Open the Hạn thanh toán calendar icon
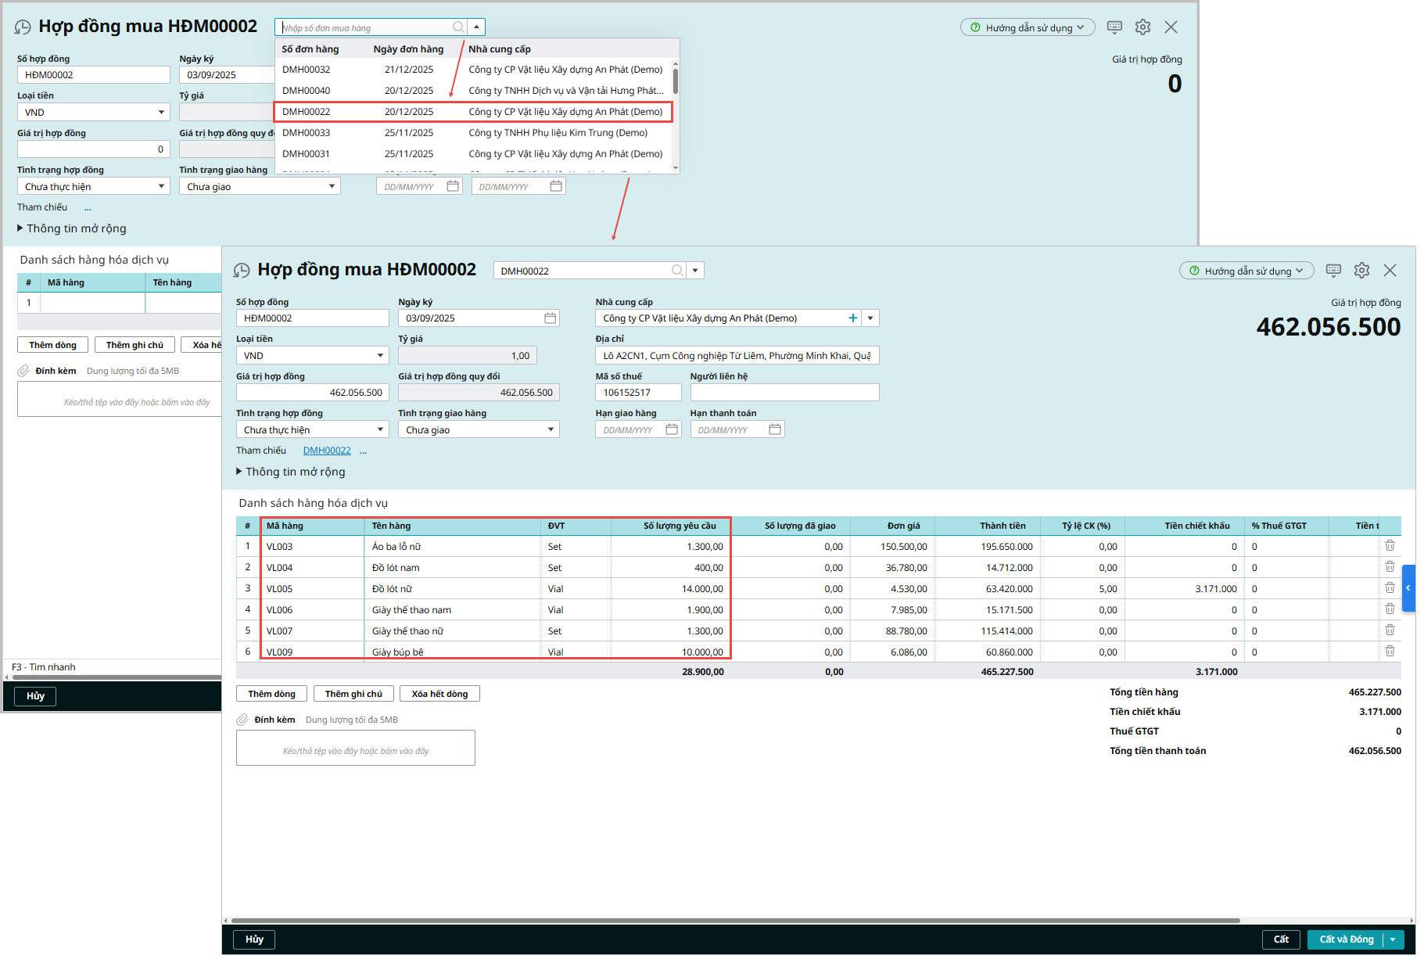The width and height of the screenshot is (1424, 959). (775, 429)
